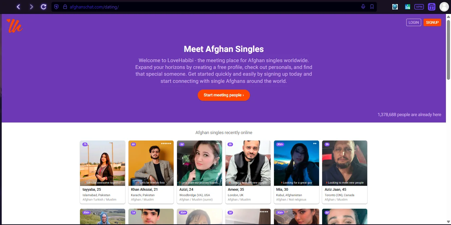This screenshot has width=451, height=225.
Task: Open the Ameer, 35 profile link
Action: pyautogui.click(x=236, y=190)
